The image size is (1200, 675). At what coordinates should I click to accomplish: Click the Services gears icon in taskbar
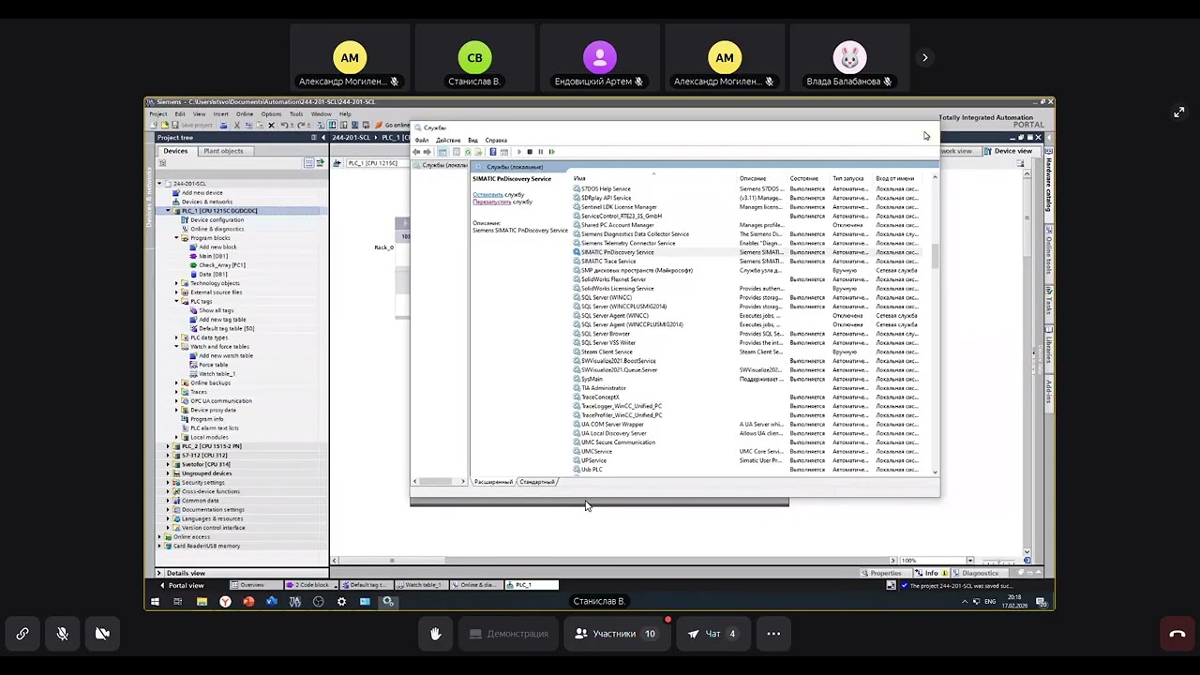click(388, 602)
